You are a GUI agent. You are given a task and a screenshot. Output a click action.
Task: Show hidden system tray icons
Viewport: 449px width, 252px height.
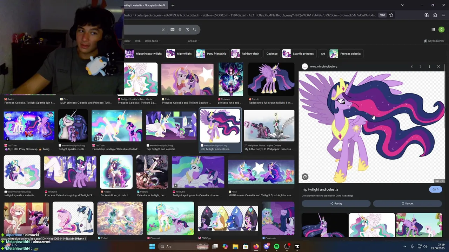pyautogui.click(x=404, y=246)
